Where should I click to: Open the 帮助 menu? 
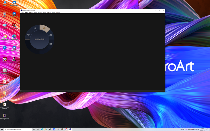tap(58, 12)
